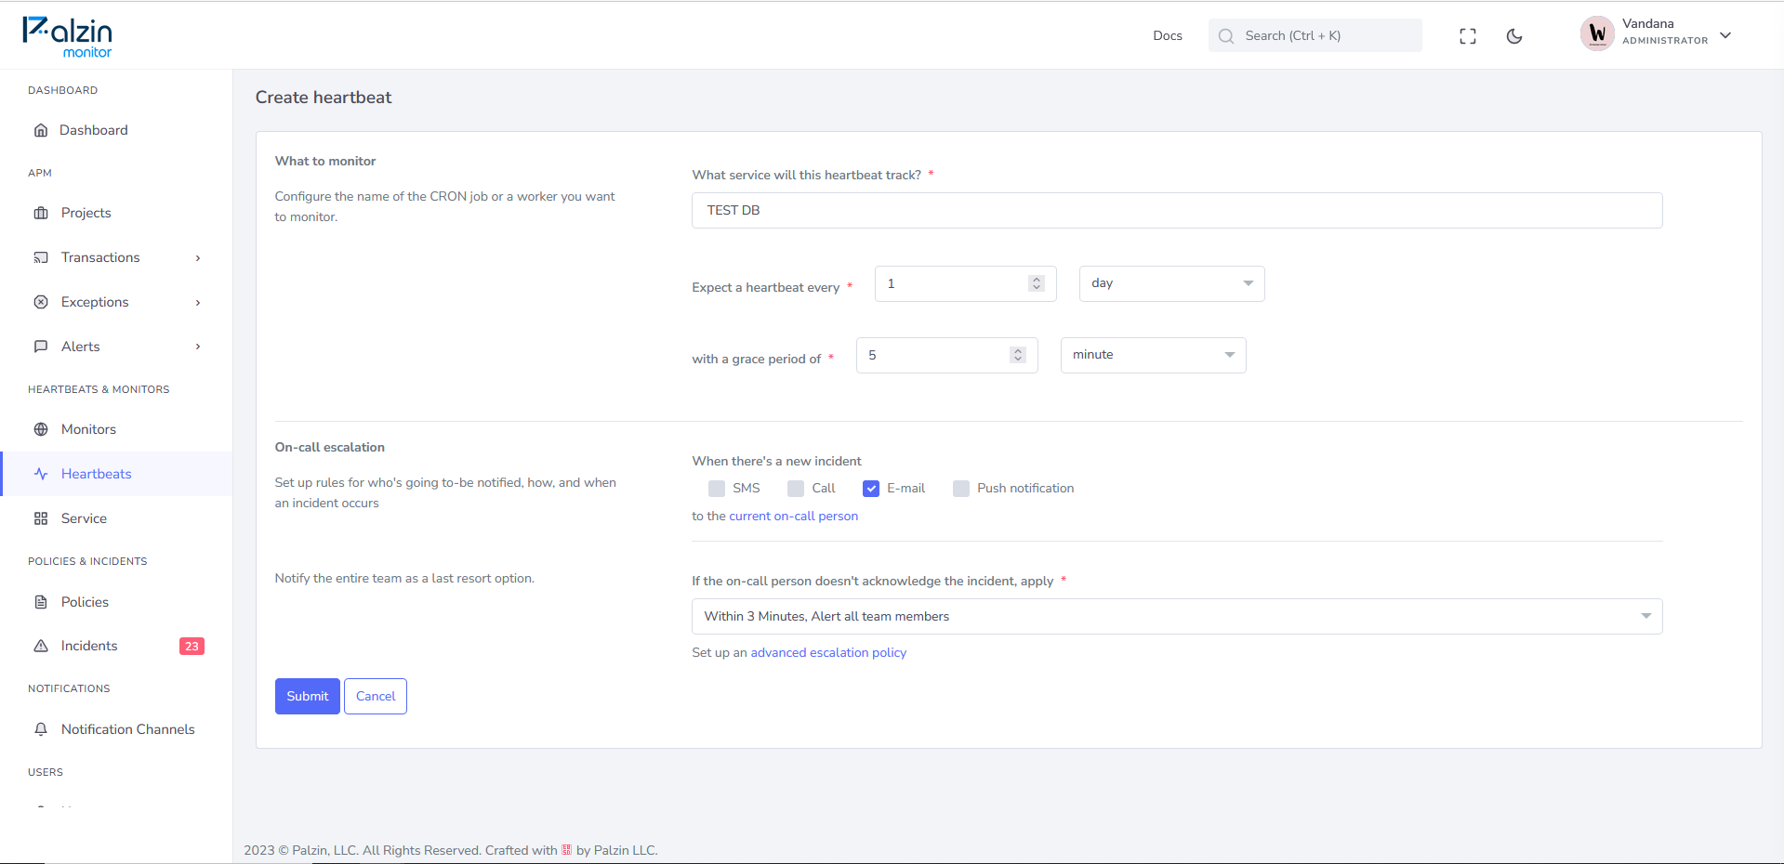
Task: Enable the Call notification checkbox
Action: point(796,489)
